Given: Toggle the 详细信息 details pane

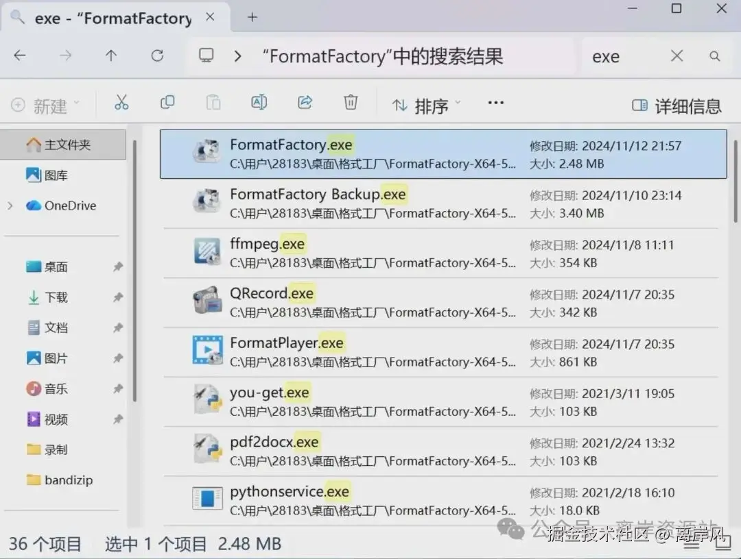Looking at the screenshot, I should coord(677,105).
